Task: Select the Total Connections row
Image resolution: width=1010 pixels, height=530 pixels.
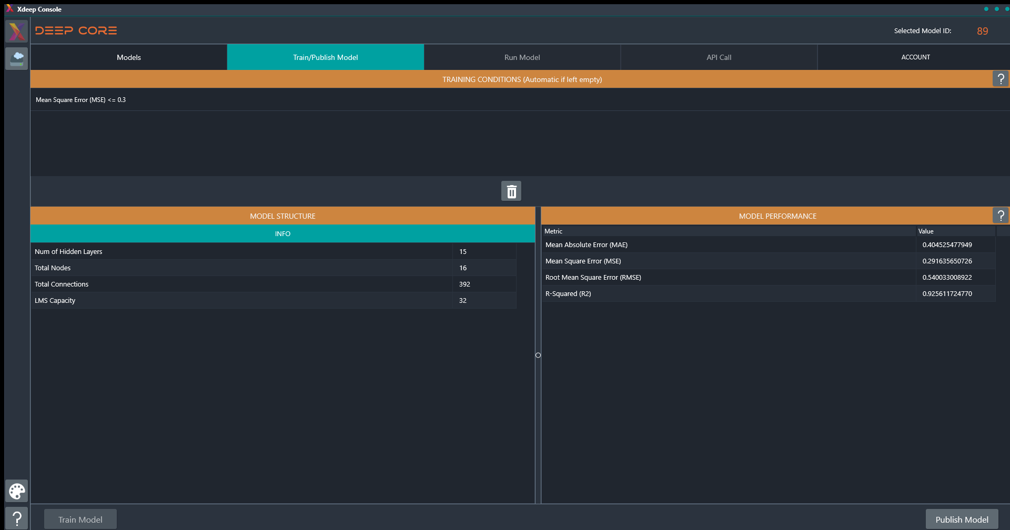Action: (274, 284)
